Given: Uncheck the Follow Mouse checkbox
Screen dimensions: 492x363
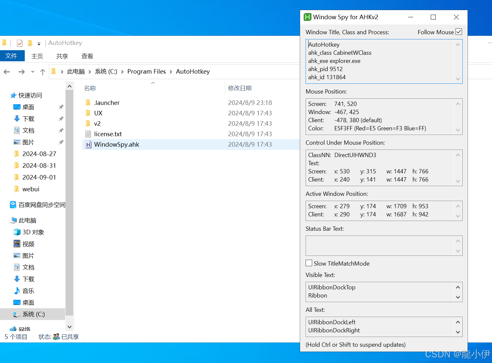Looking at the screenshot, I should [459, 32].
